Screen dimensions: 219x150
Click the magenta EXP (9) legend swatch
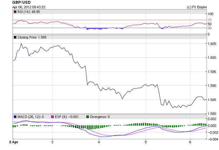pyautogui.click(x=52, y=117)
